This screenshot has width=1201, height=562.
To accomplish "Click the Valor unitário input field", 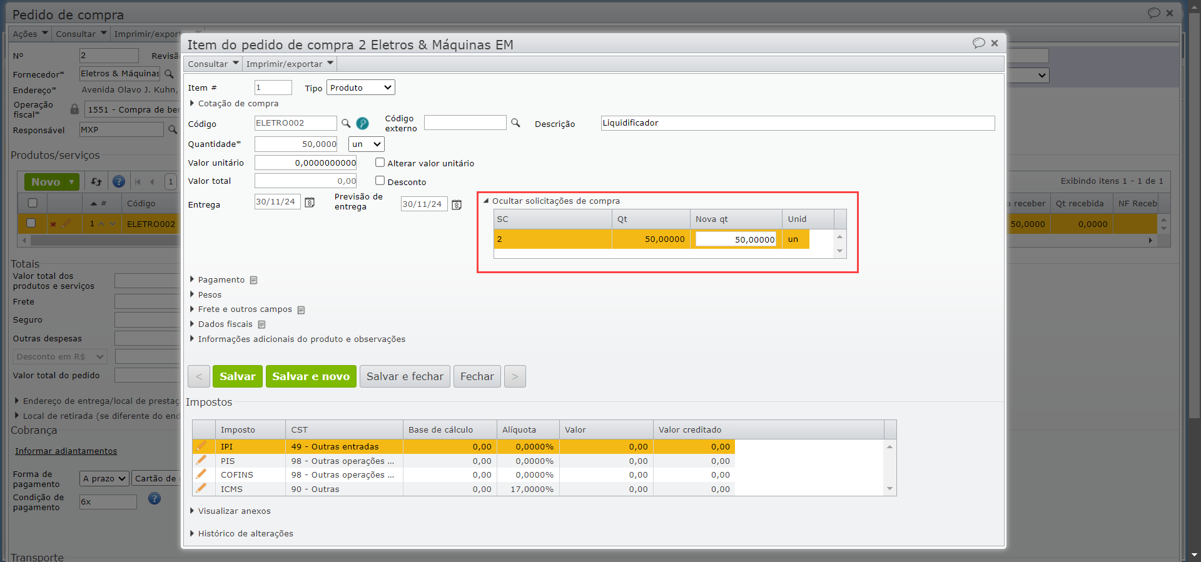I will 305,163.
